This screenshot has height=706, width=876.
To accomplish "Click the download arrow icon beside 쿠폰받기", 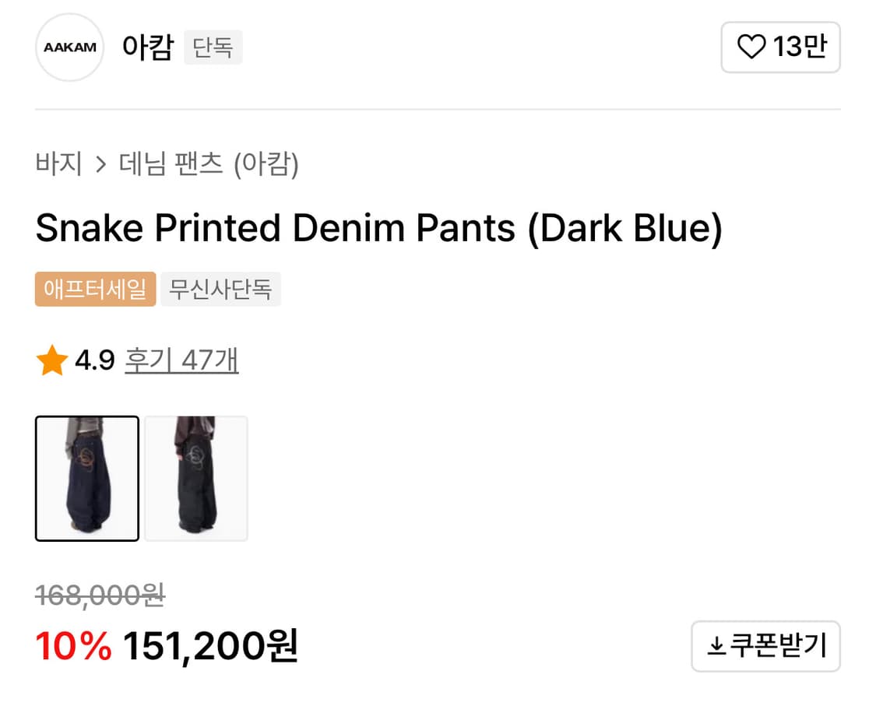I will [715, 646].
